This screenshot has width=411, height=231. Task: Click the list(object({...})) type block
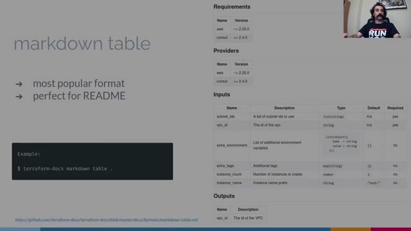341,144
